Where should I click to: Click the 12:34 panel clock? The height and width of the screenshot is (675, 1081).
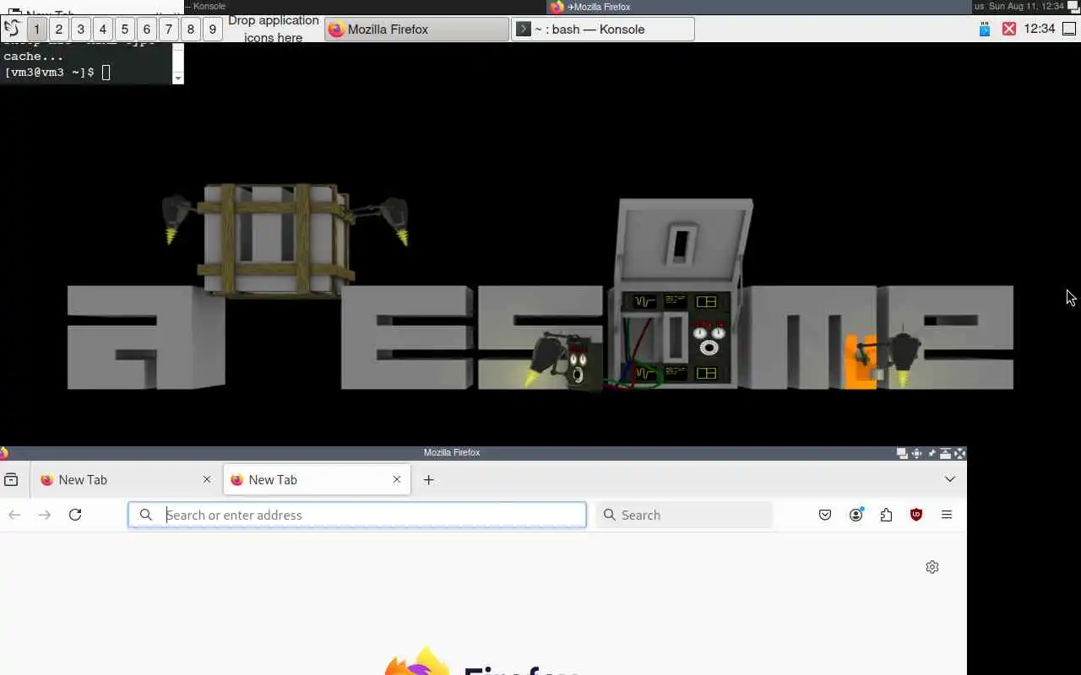1039,29
